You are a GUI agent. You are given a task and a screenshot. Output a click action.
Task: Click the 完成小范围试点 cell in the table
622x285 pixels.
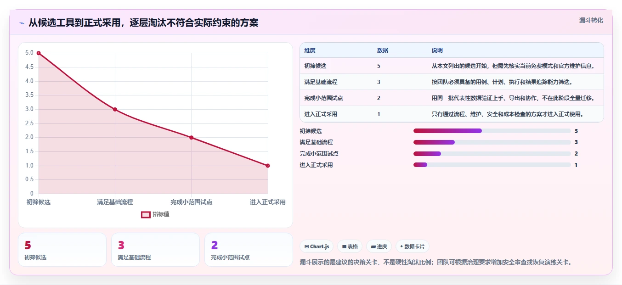(323, 98)
